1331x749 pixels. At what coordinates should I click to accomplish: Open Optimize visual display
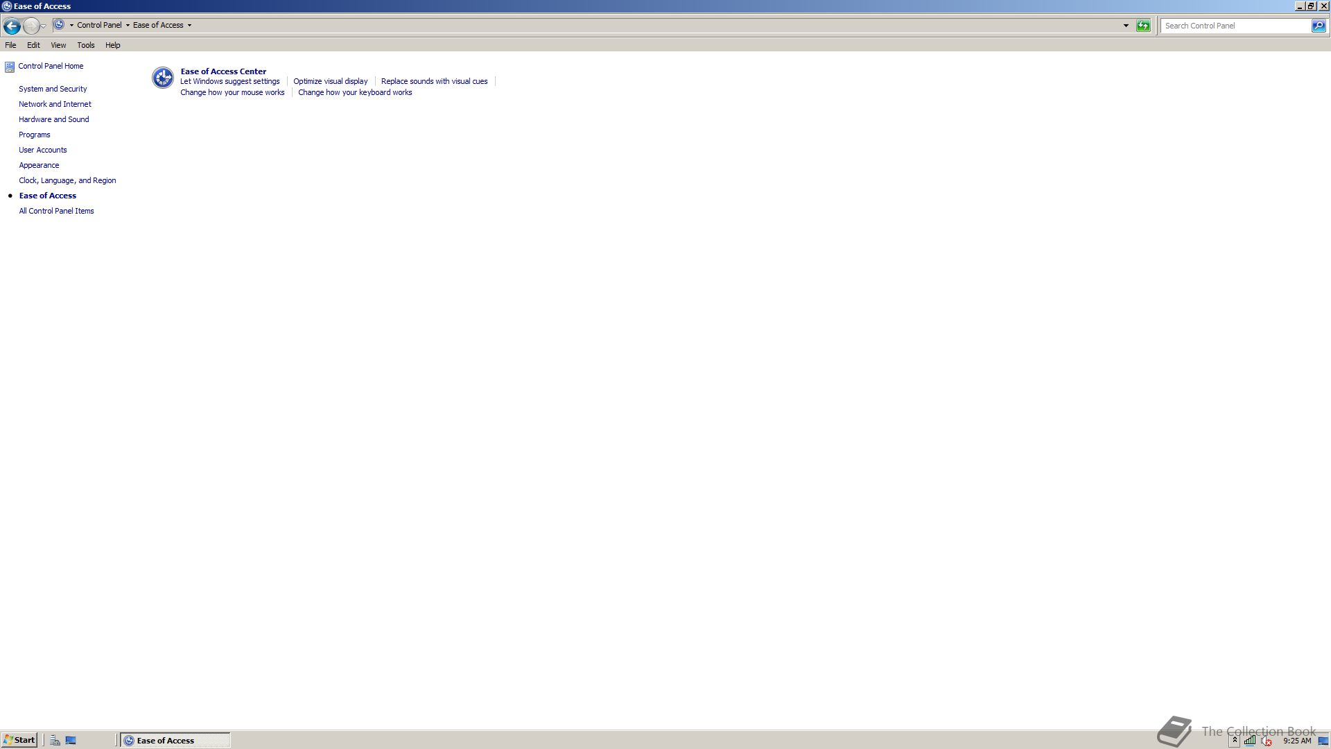[x=331, y=81]
